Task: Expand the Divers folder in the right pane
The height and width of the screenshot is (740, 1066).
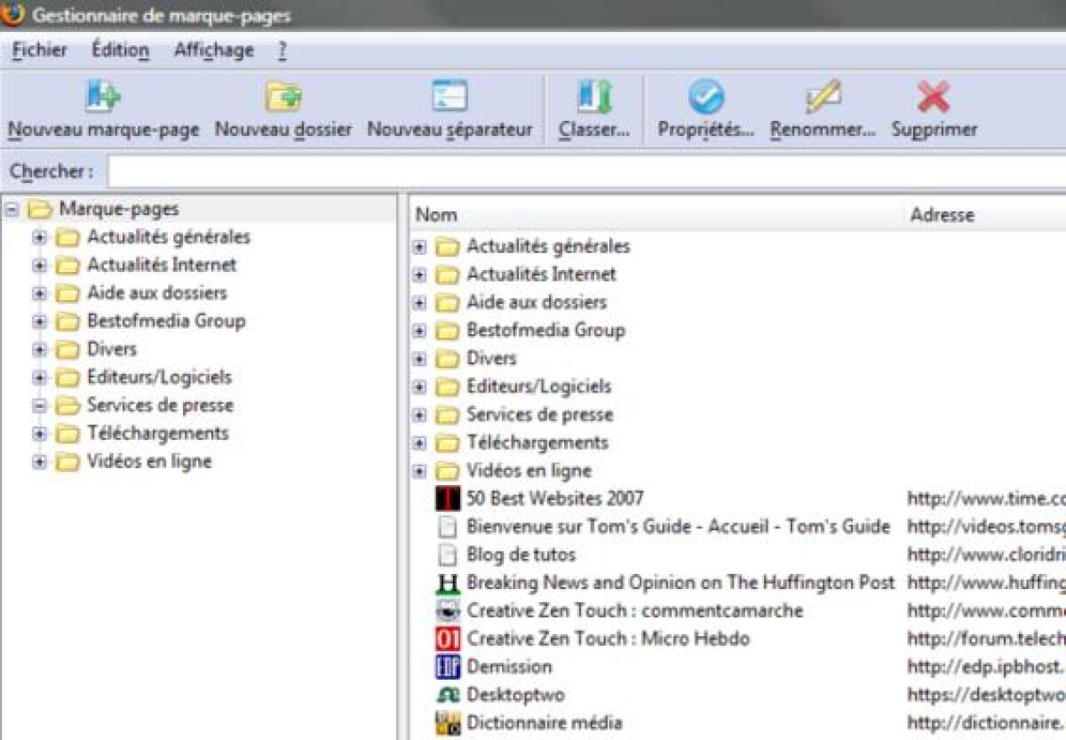Action: pyautogui.click(x=420, y=358)
